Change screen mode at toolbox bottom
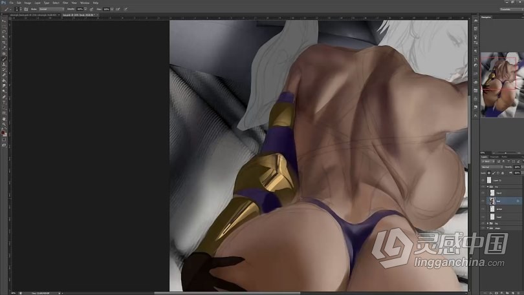Viewport: 524px width, 295px height. pos(4,145)
